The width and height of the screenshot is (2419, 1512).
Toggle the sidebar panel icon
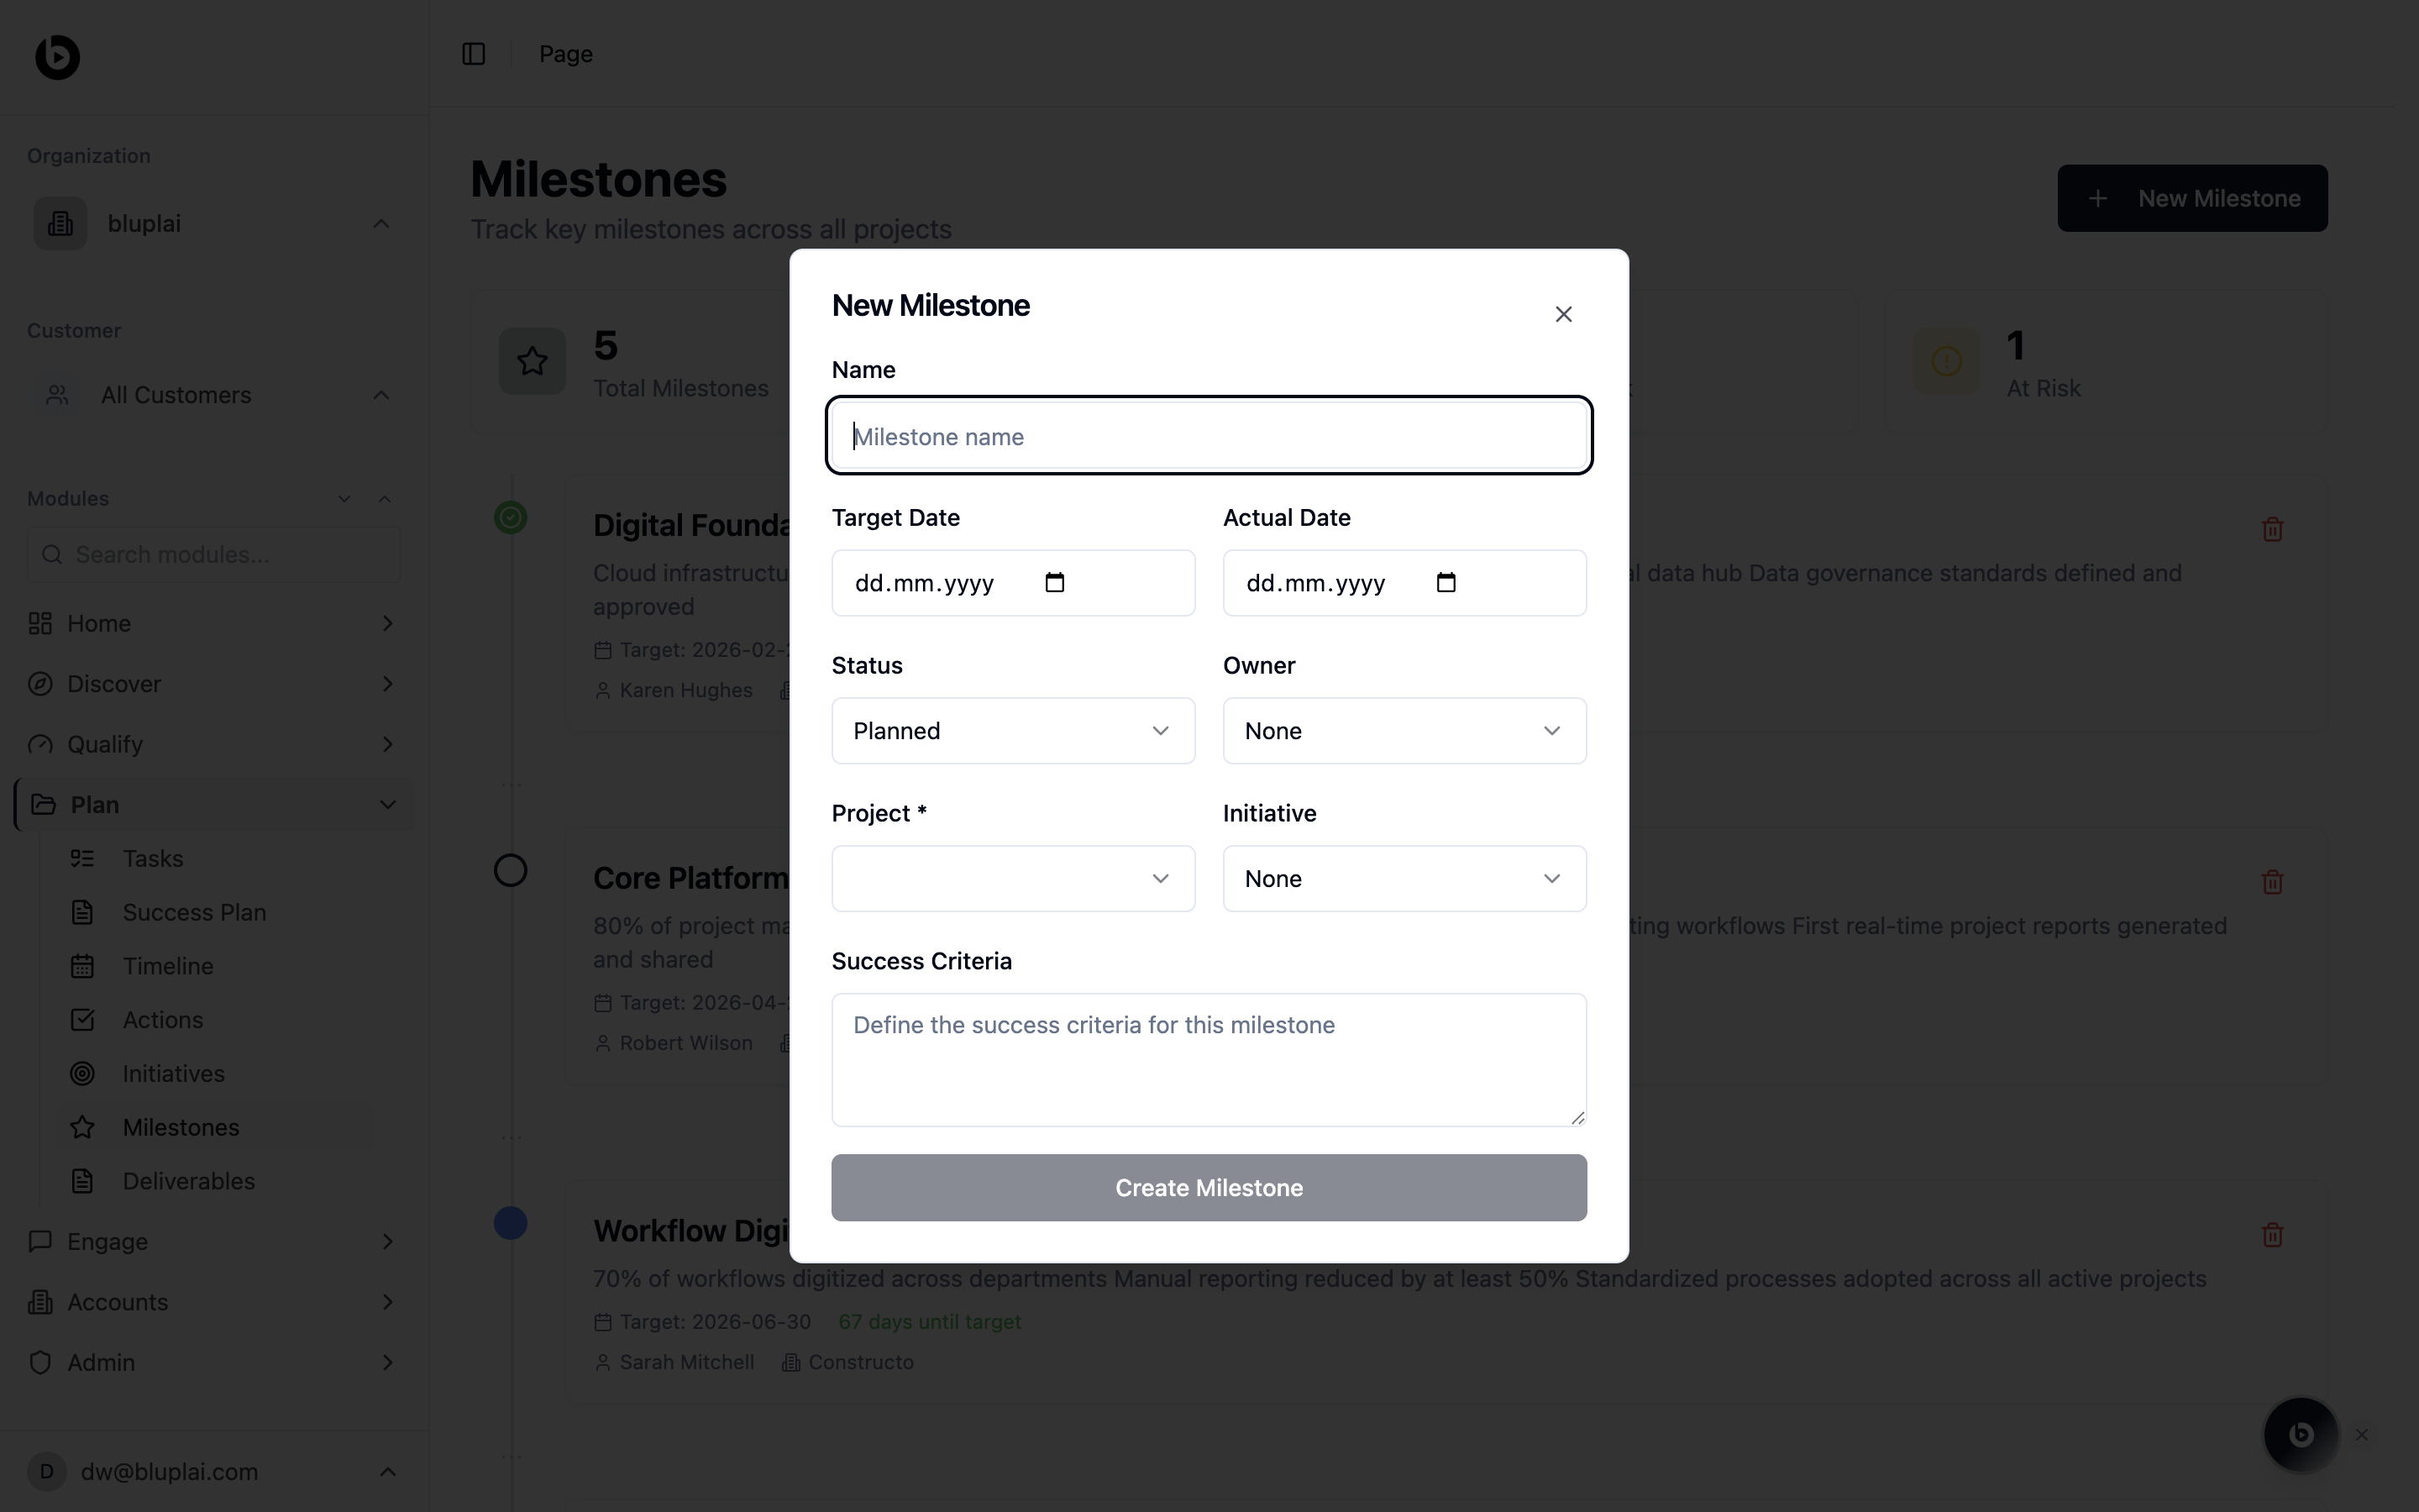tap(474, 54)
